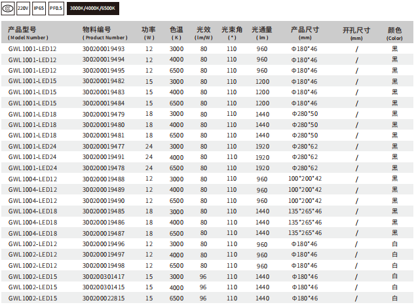The width and height of the screenshot is (416, 307).
Task: Click luminous flux 1200 in row 300200019483
Action: click(x=263, y=92)
